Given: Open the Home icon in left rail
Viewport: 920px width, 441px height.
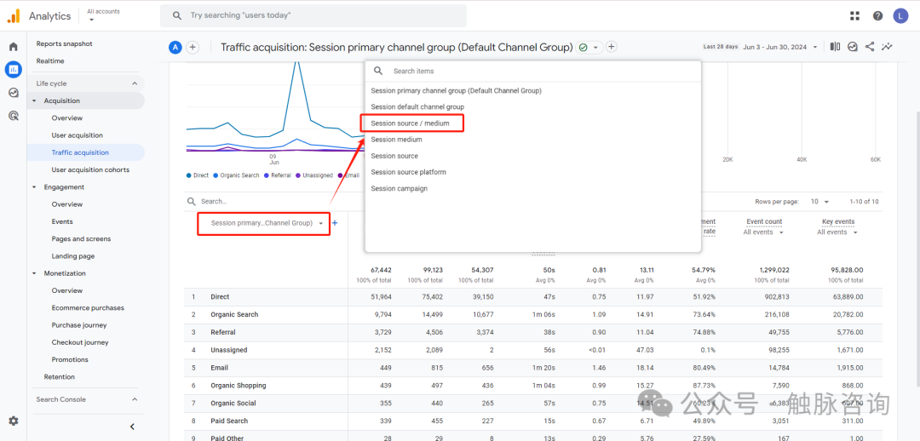Looking at the screenshot, I should pos(13,47).
